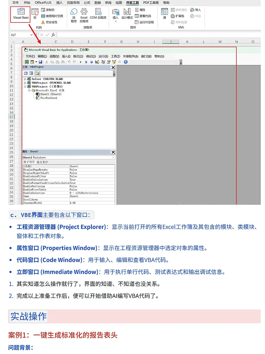The width and height of the screenshot is (265, 354).
Task: Click the VBE Break pause icon
Action: [x=86, y=62]
